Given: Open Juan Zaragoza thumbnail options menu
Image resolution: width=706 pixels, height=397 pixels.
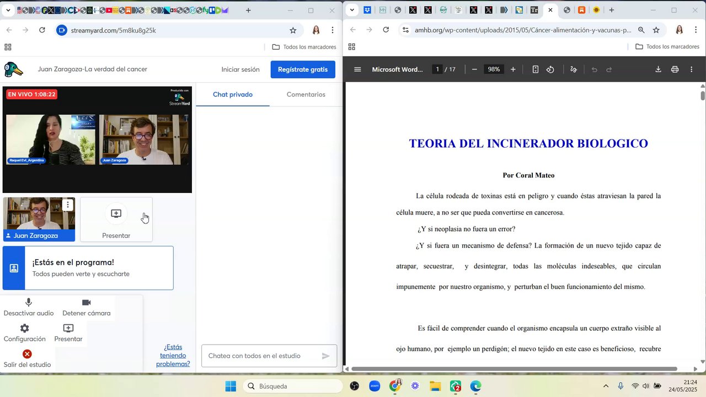Looking at the screenshot, I should [67, 205].
